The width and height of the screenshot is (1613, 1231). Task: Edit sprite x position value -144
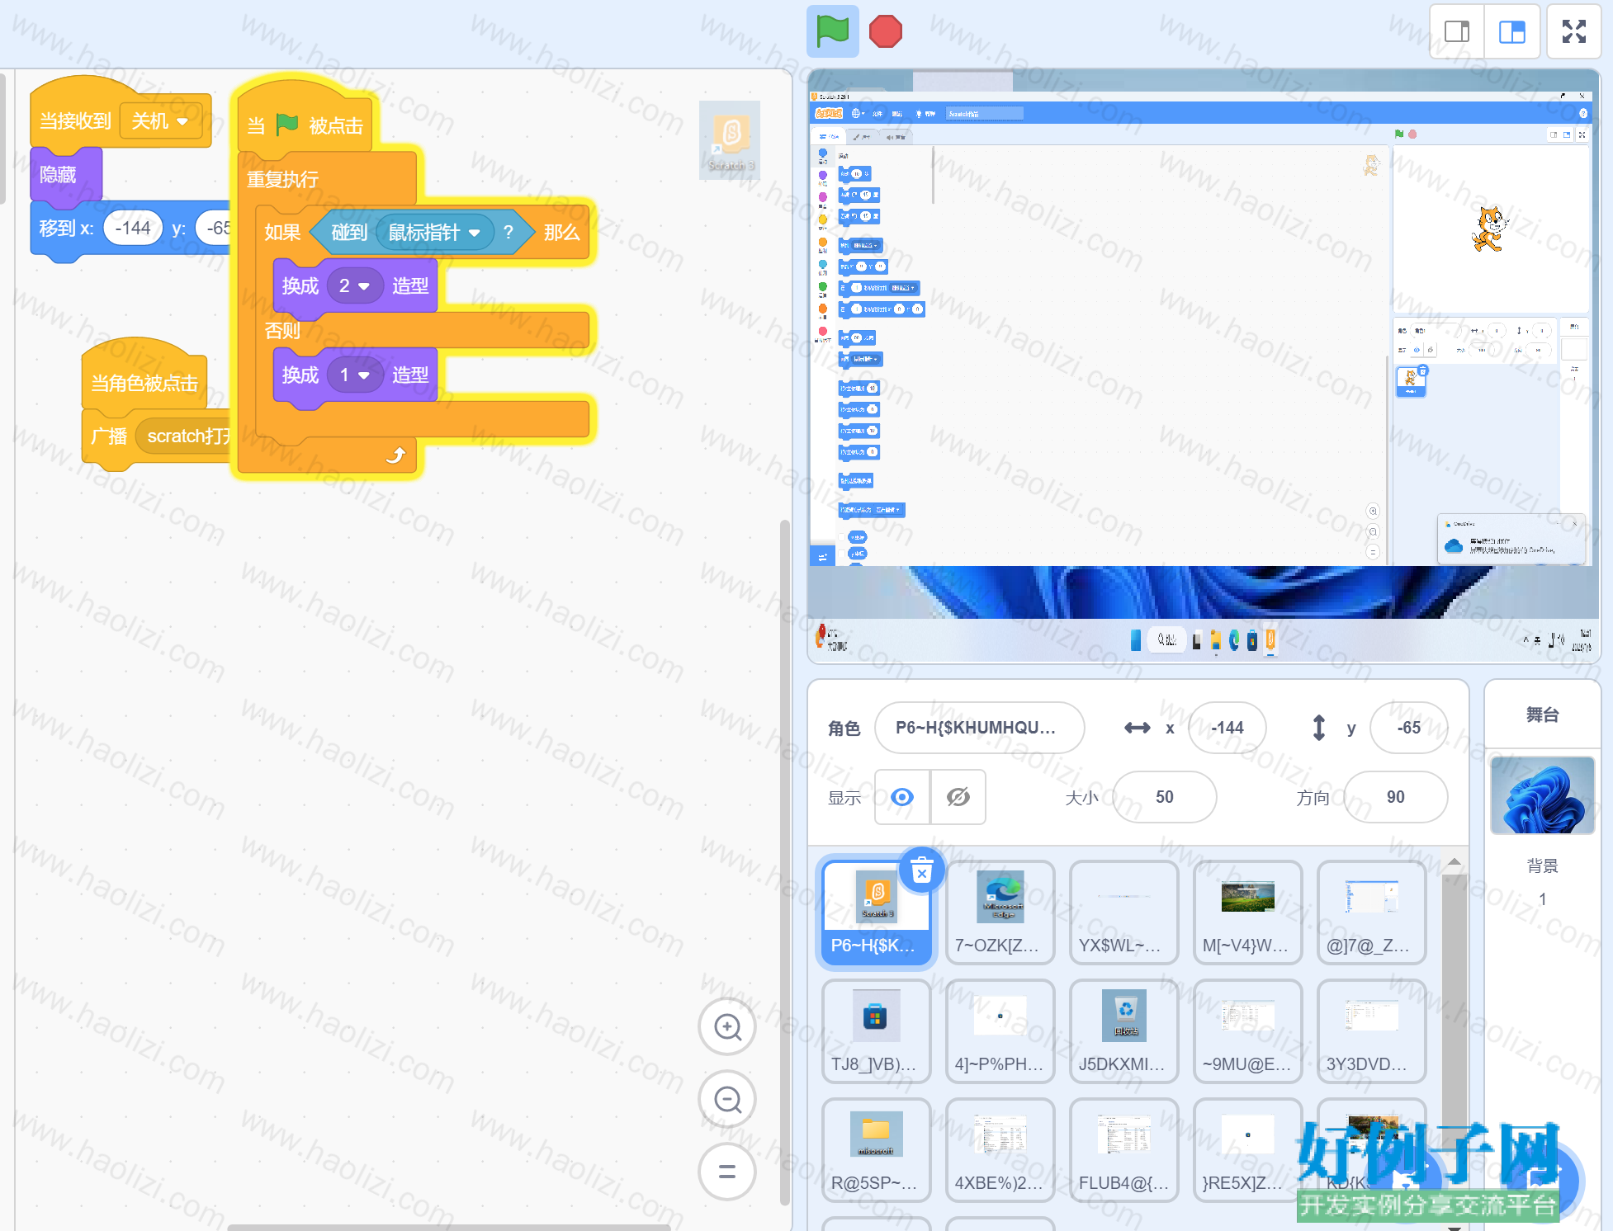[1227, 728]
